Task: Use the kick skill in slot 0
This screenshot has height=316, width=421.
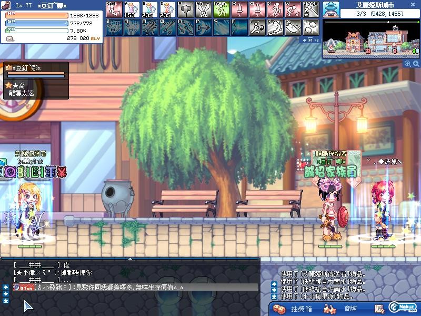Action: tap(275, 27)
